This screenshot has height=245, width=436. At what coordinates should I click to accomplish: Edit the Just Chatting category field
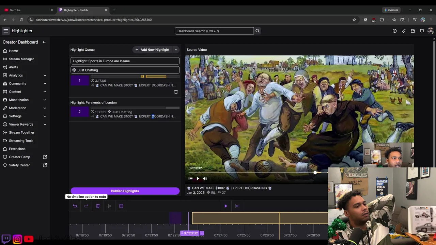[125, 70]
